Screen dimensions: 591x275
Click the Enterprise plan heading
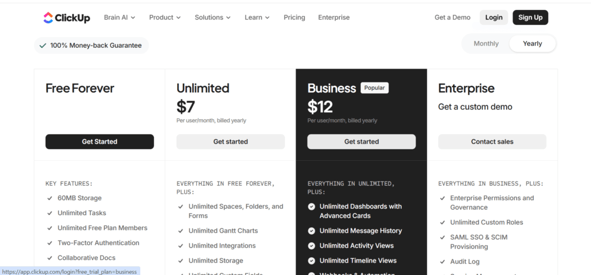click(466, 88)
